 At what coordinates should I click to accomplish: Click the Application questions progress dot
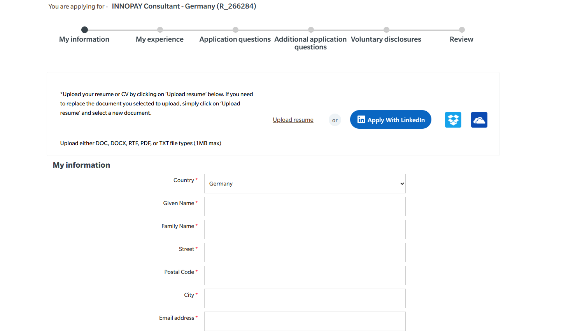(x=235, y=30)
